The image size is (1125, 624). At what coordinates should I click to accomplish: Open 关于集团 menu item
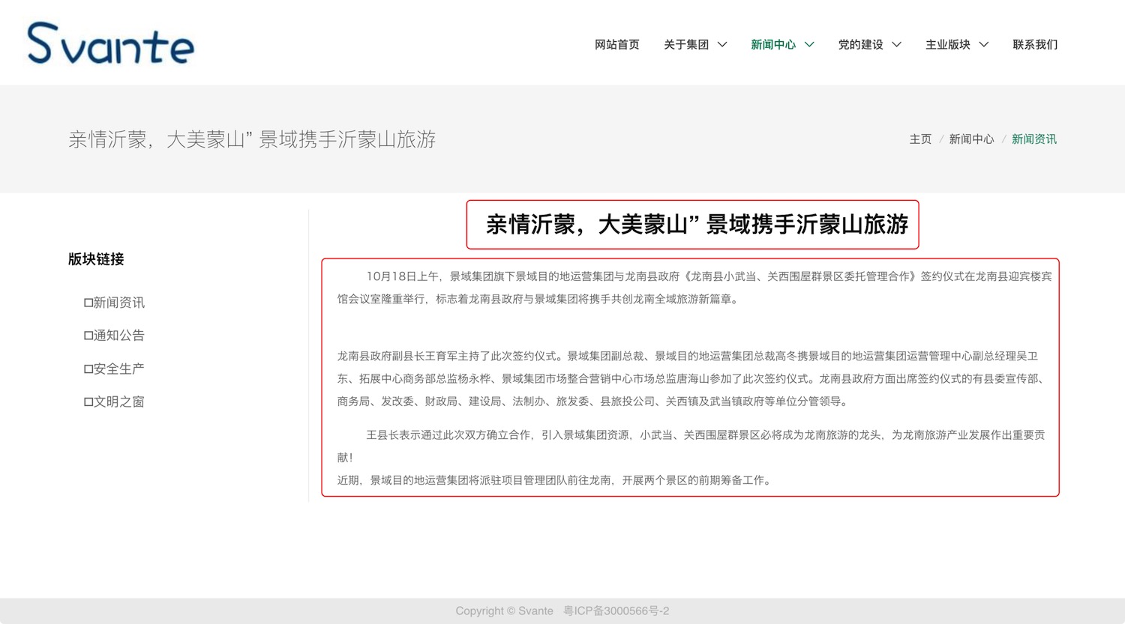685,45
